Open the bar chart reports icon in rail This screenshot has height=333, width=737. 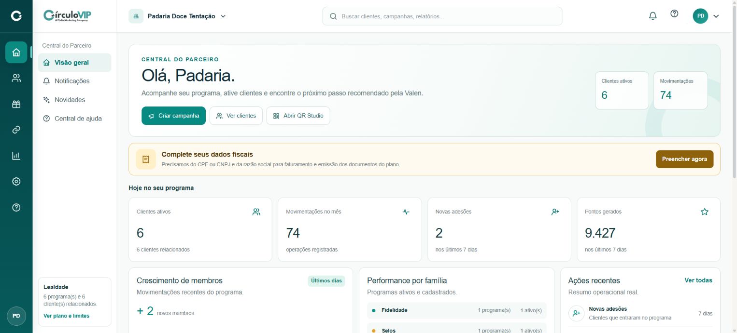[16, 156]
